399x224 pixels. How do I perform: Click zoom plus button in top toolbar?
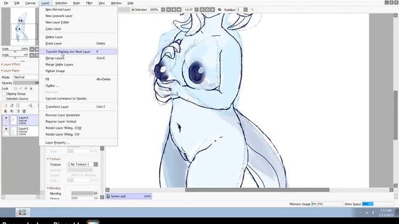click(x=174, y=10)
